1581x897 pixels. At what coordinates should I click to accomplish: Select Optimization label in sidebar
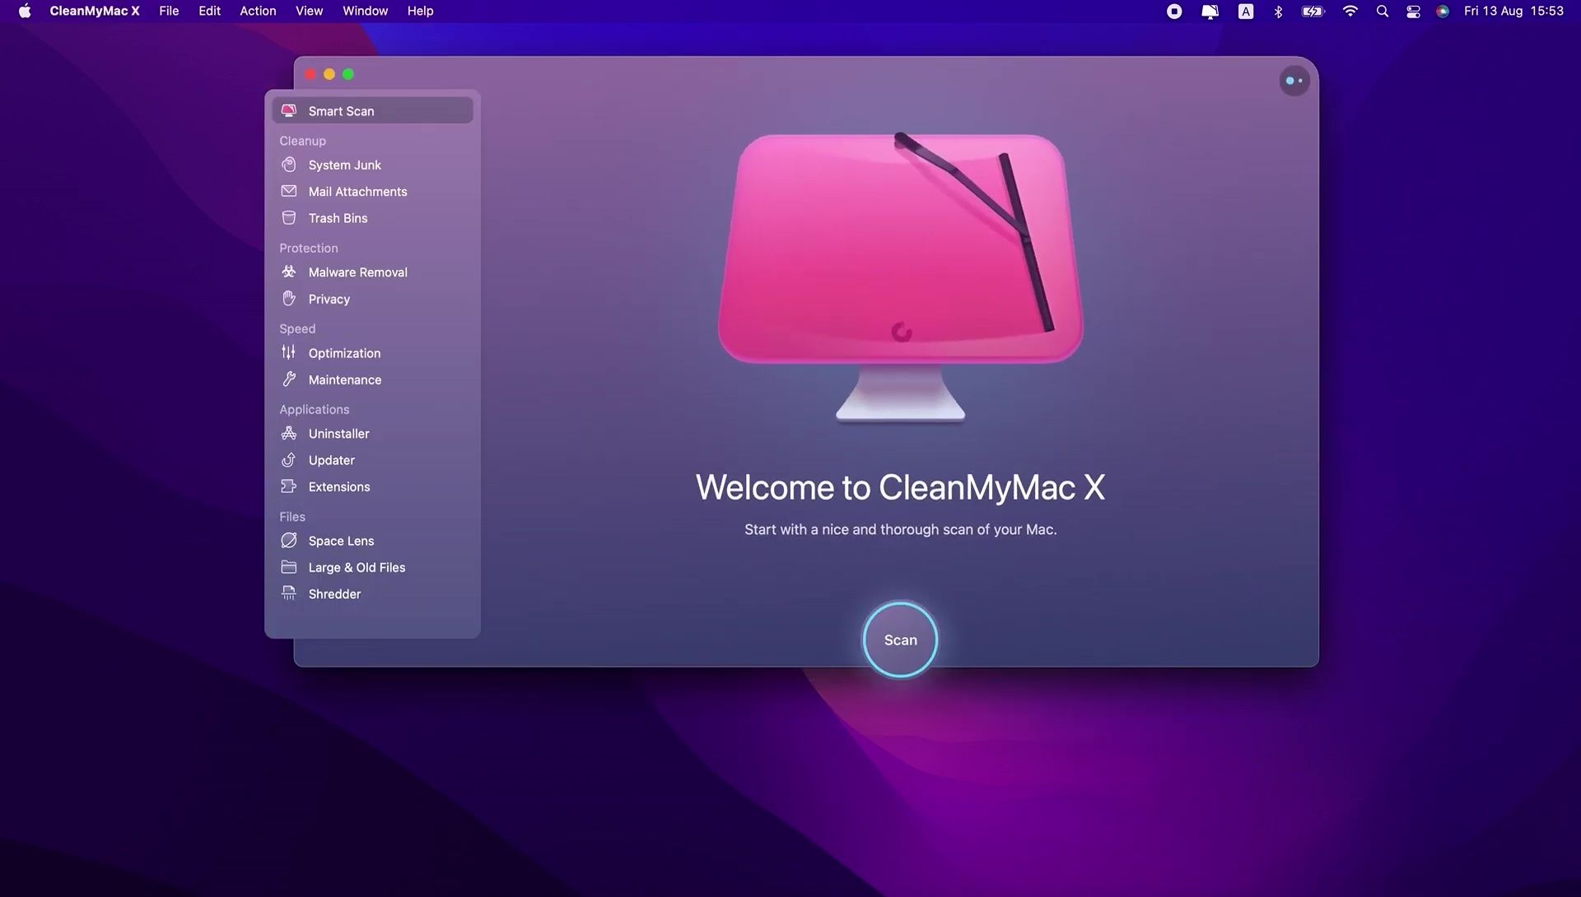tap(344, 353)
